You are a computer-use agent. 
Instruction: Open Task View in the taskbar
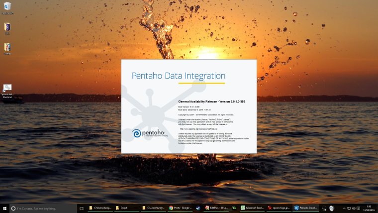[x=82, y=208]
